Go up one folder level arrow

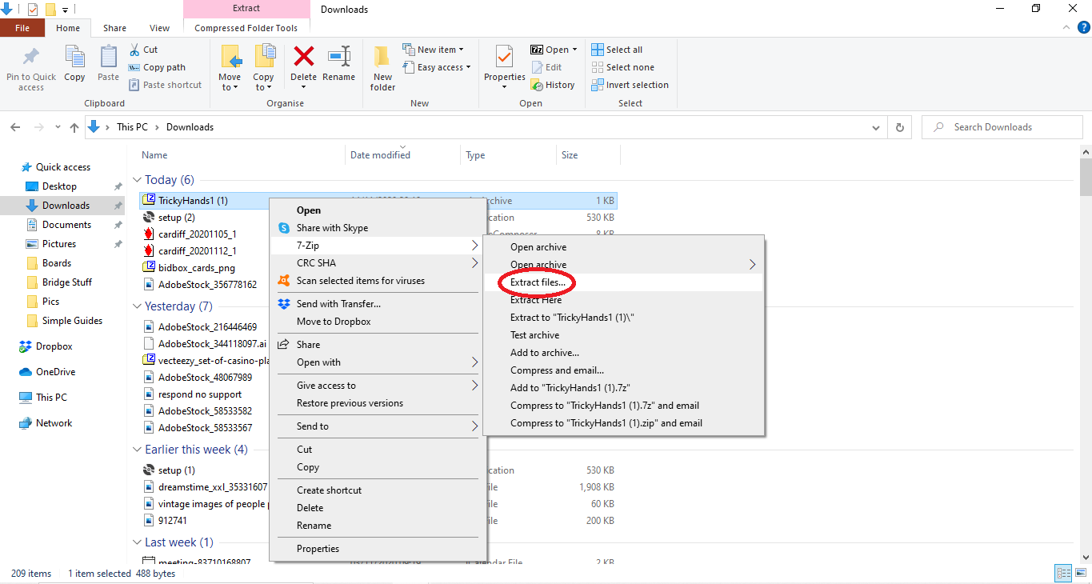[x=74, y=127]
